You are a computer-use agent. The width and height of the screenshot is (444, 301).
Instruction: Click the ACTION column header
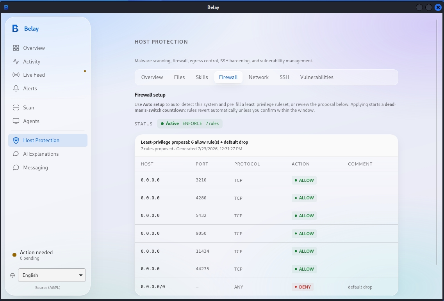[301, 164]
